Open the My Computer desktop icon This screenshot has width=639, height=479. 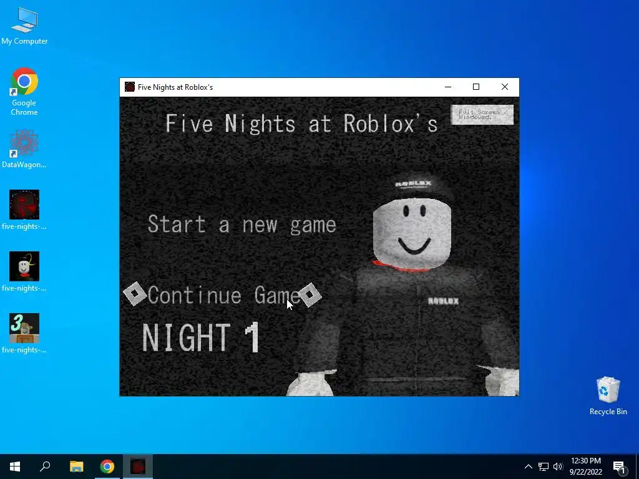tap(24, 26)
